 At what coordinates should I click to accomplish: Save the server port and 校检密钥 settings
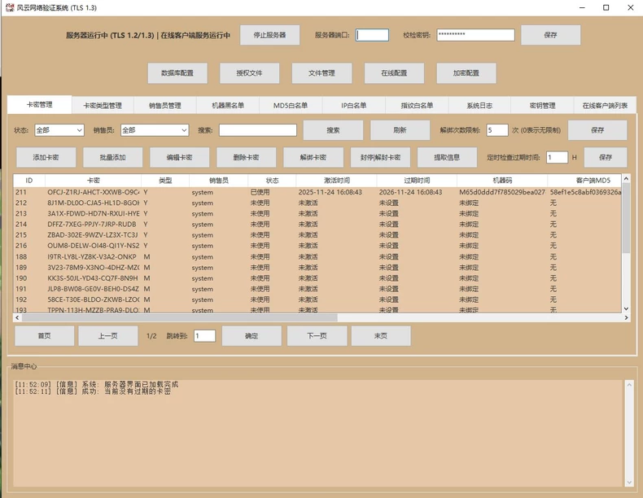pyautogui.click(x=550, y=35)
